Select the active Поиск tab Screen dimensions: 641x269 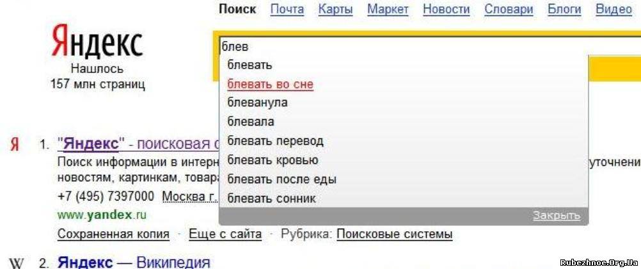click(237, 9)
